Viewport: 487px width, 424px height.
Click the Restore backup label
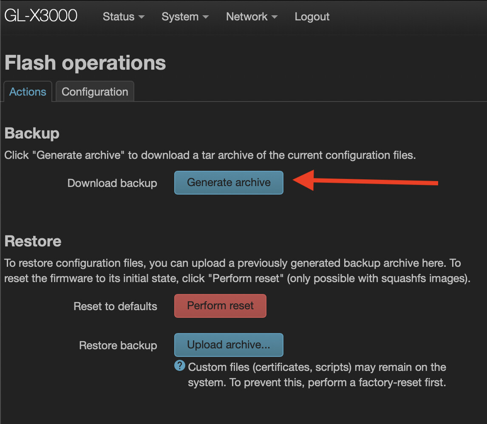(118, 345)
